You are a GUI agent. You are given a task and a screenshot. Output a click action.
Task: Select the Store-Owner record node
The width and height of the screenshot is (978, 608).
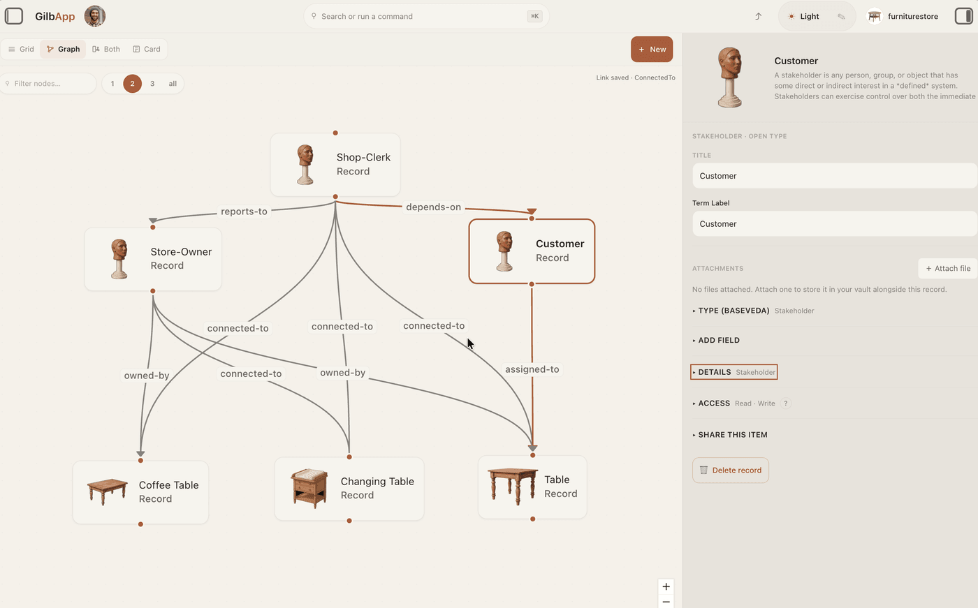click(x=153, y=259)
